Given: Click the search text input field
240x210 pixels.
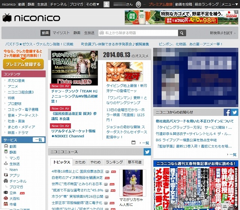Looking at the screenshot, I should pyautogui.click(x=138, y=33).
